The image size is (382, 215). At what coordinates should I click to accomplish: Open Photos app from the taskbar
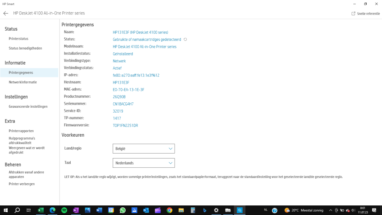click(87, 210)
